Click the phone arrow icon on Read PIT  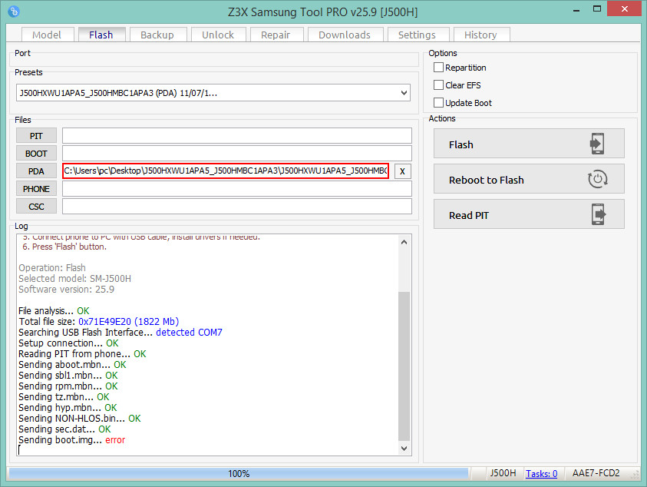599,214
